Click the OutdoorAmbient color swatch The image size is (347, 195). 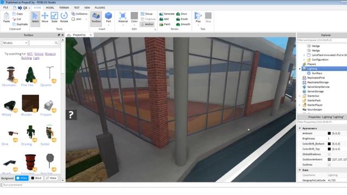[329, 159]
